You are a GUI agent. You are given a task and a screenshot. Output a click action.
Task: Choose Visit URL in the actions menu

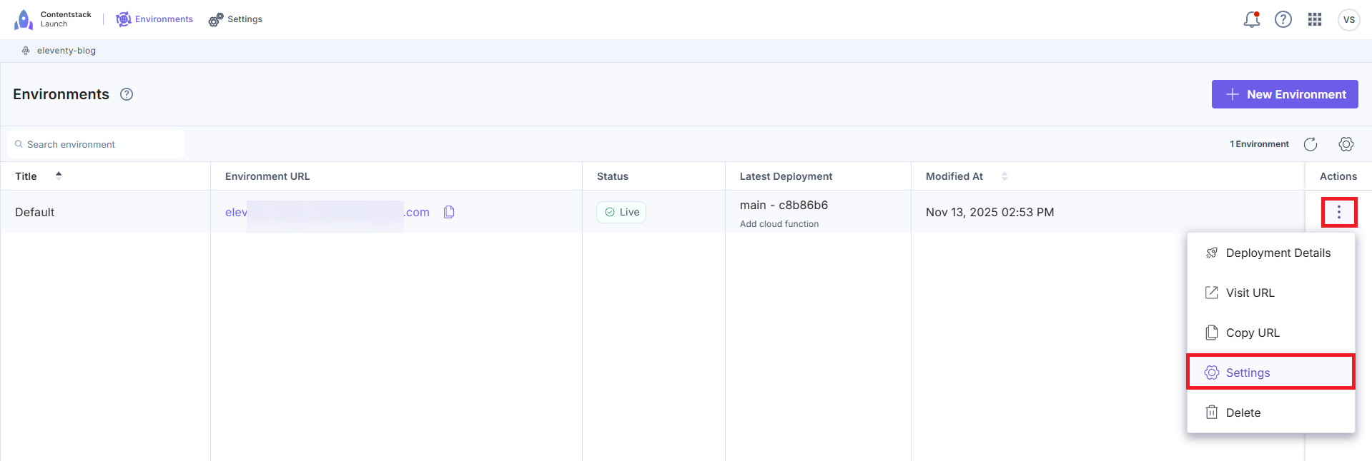pos(1250,293)
